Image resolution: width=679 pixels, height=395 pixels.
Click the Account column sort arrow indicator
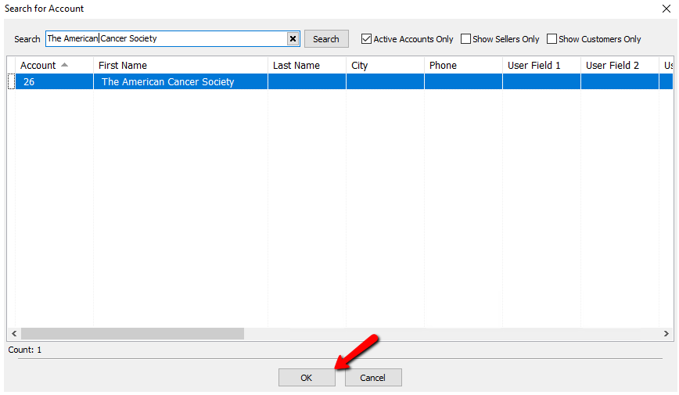(x=64, y=65)
